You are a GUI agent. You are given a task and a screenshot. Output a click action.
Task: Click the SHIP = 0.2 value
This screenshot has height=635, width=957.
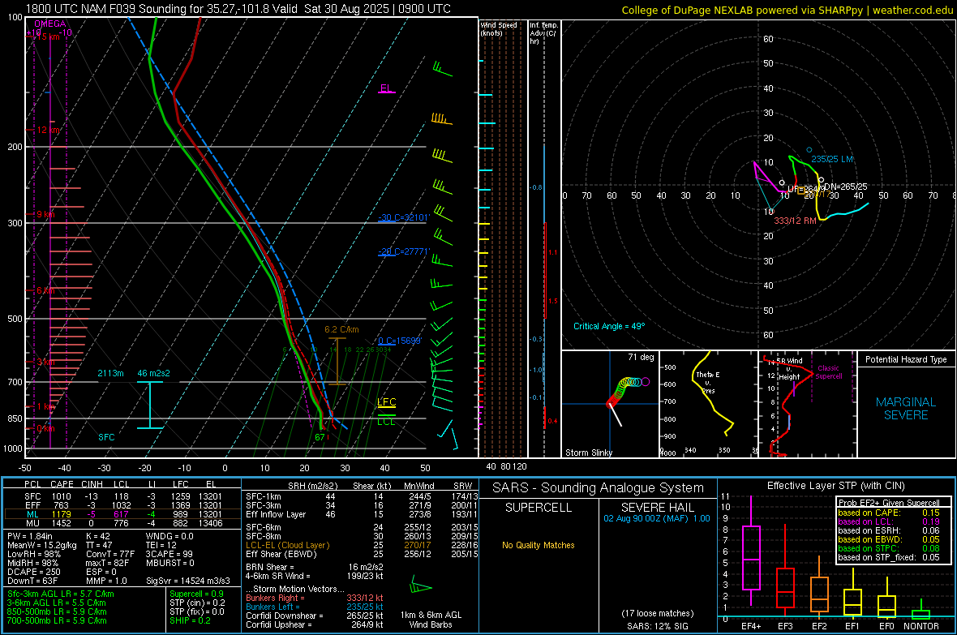click(x=190, y=620)
